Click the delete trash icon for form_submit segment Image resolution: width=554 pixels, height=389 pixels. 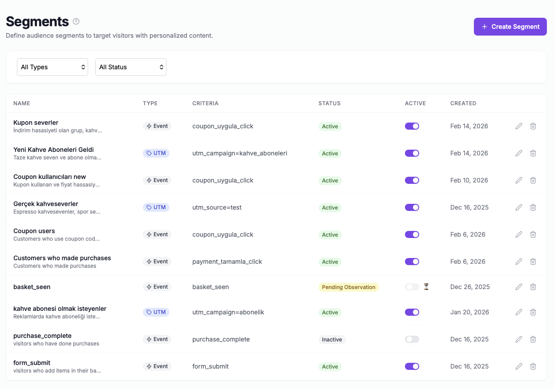pos(533,366)
